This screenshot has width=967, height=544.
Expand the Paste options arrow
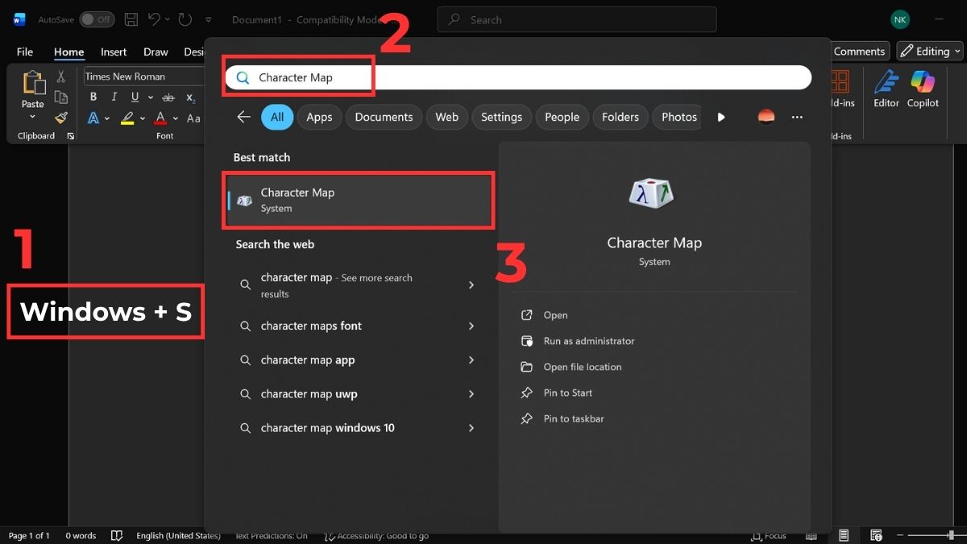(33, 117)
